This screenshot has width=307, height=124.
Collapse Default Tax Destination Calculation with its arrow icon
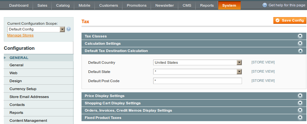300,51
